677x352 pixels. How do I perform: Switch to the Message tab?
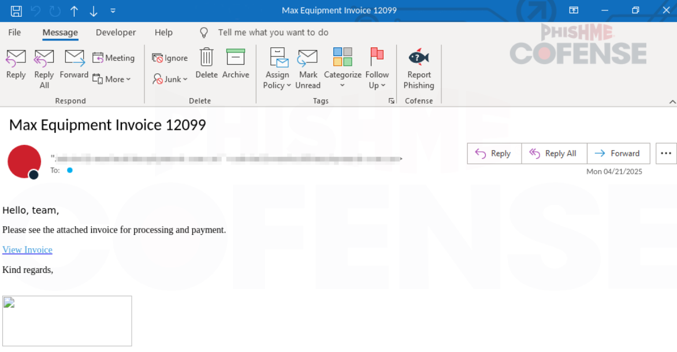[60, 32]
